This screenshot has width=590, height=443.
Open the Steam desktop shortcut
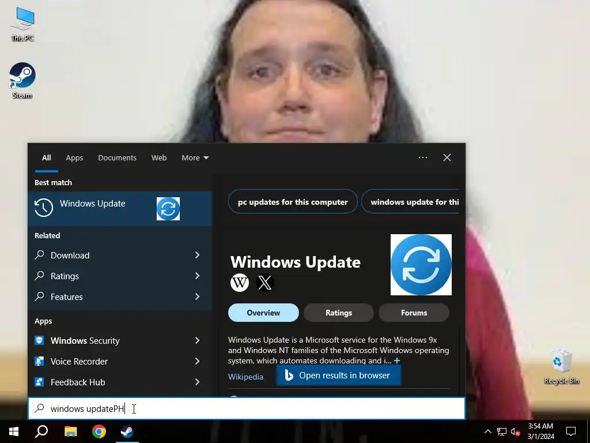pos(22,81)
